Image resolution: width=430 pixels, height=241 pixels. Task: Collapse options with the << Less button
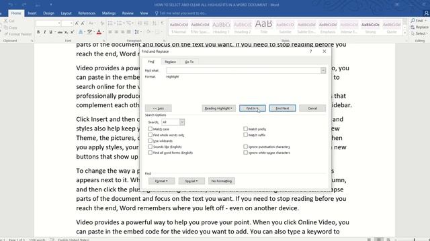[159, 108]
